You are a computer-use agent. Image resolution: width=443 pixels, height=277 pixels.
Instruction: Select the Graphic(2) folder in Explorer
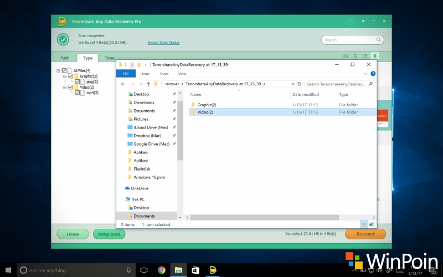tap(282, 105)
